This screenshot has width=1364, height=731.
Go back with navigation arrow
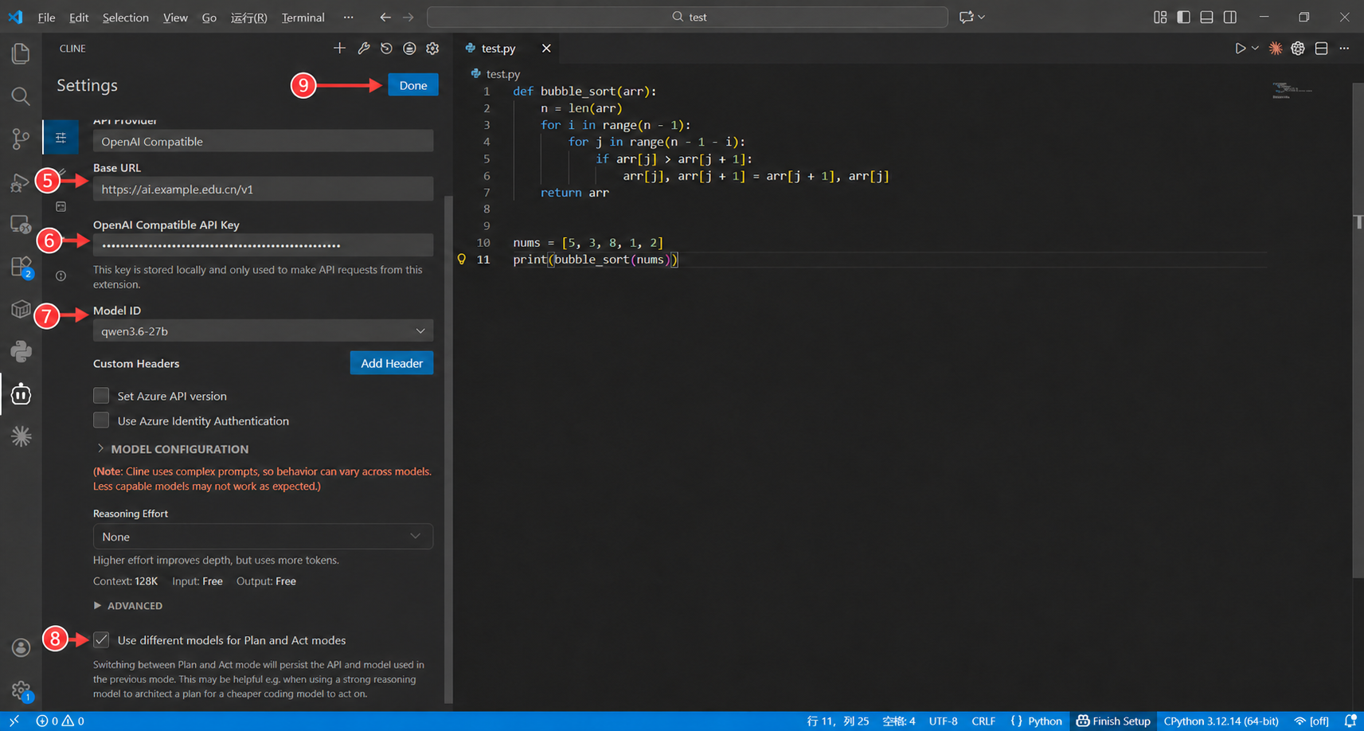click(385, 17)
